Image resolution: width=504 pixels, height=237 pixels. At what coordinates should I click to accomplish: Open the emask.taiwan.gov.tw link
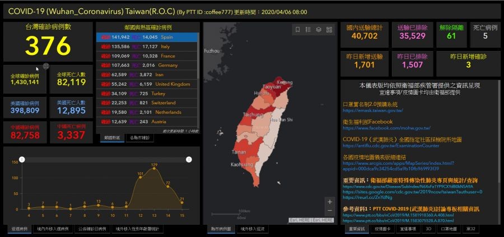point(373,110)
